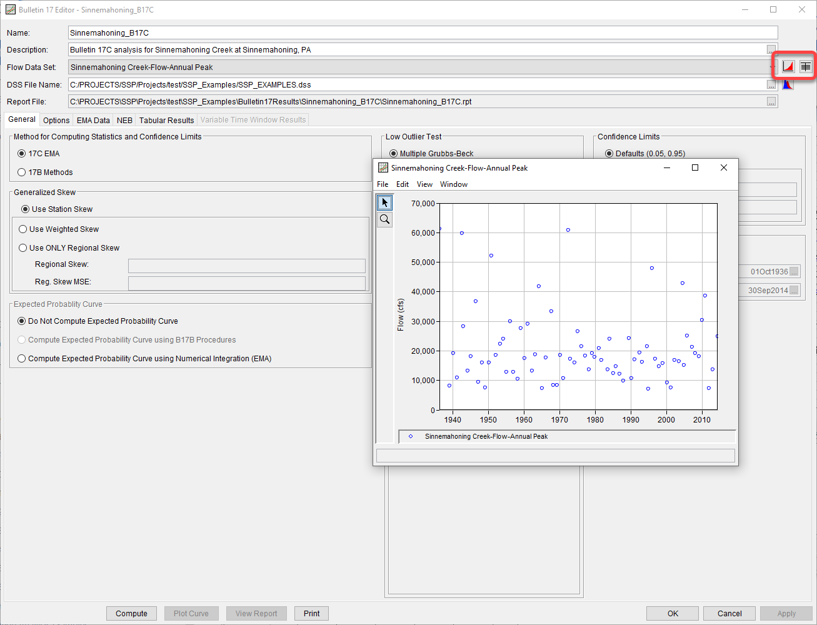
Task: Browse for DSS File Name ellipsis
Action: tap(771, 85)
